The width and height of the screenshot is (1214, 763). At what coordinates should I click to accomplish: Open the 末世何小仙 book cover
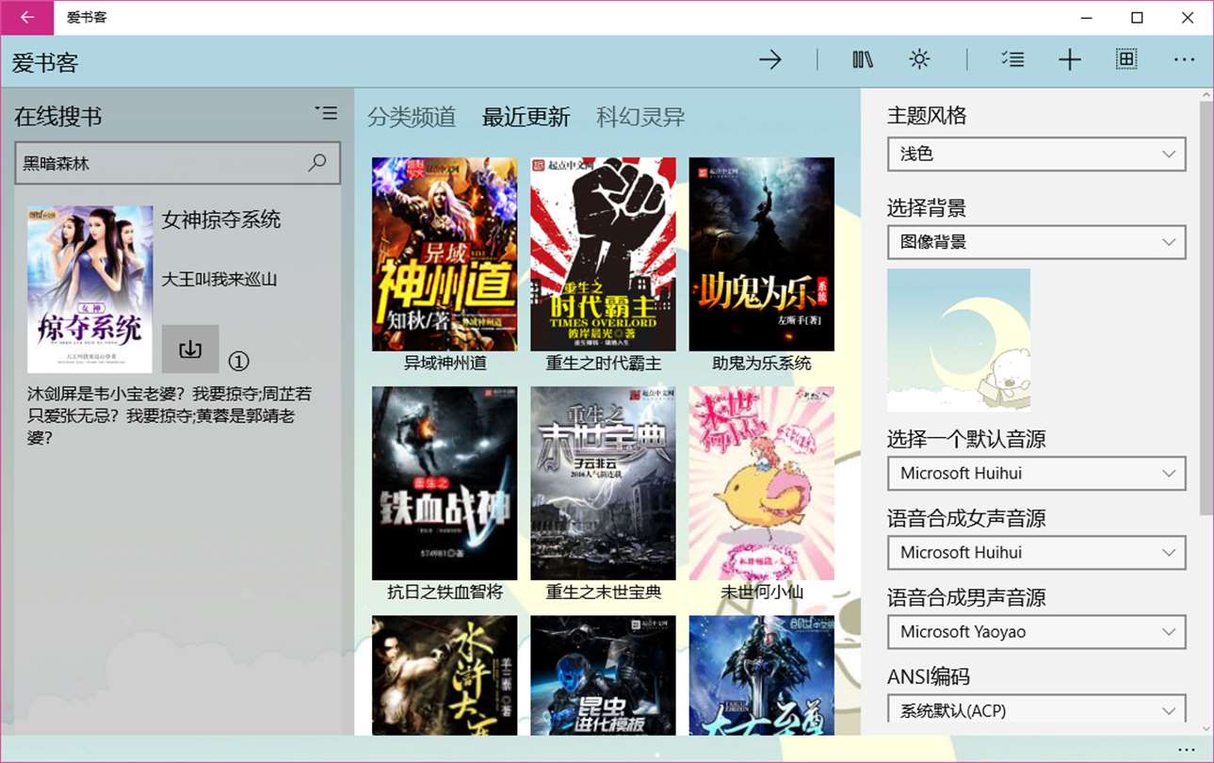[x=762, y=483]
